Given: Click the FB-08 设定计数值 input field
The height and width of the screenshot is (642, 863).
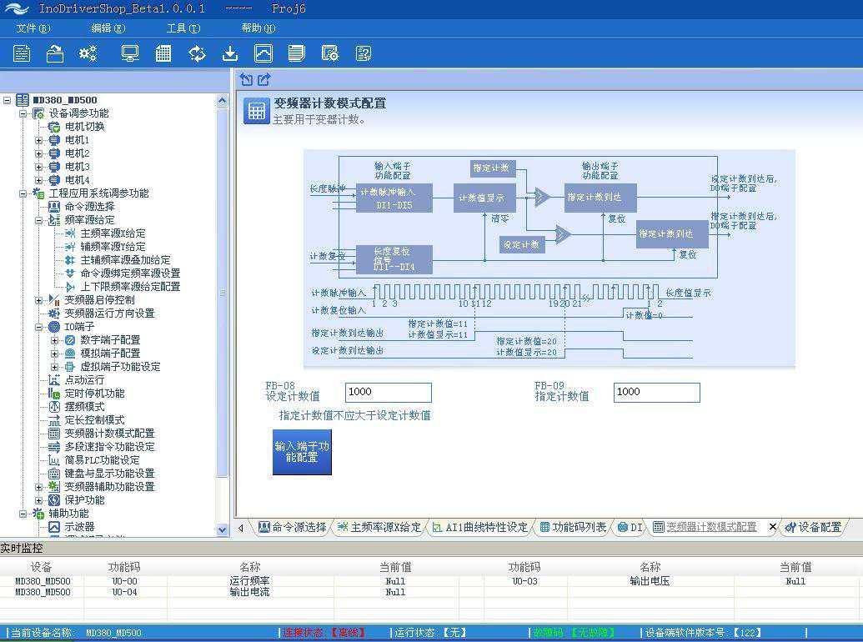Looking at the screenshot, I should [x=388, y=393].
